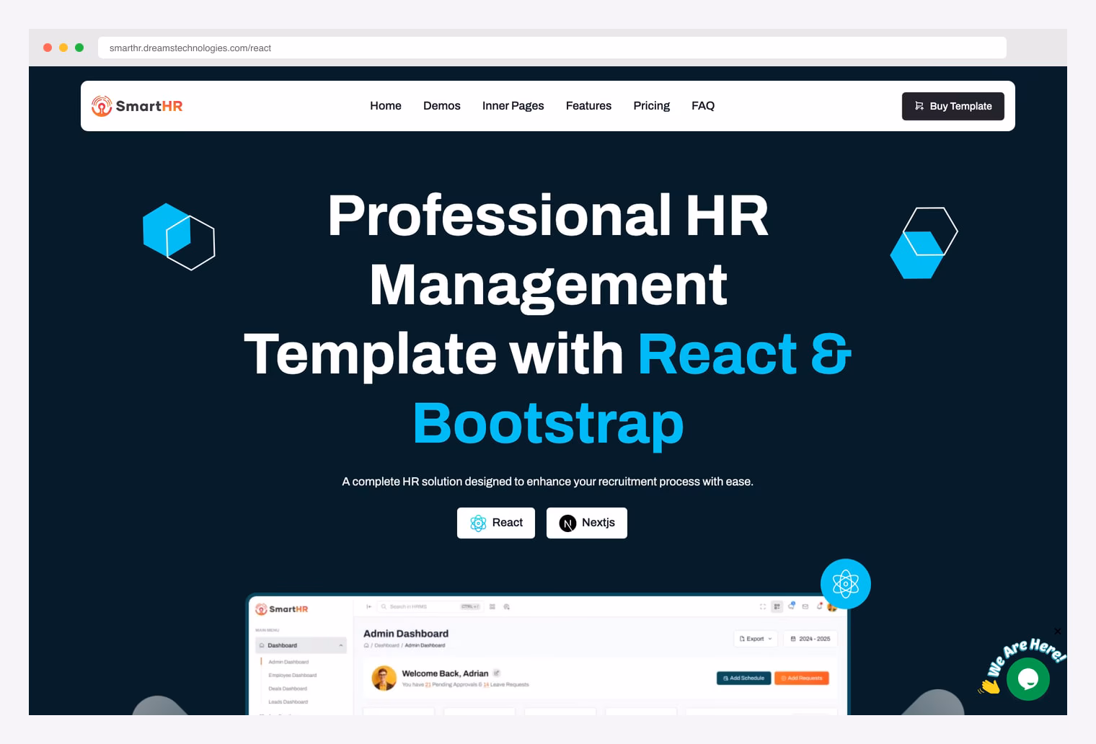Click the home breadcrumb icon under Admin Dashboard
Image resolution: width=1096 pixels, height=744 pixels.
point(366,645)
